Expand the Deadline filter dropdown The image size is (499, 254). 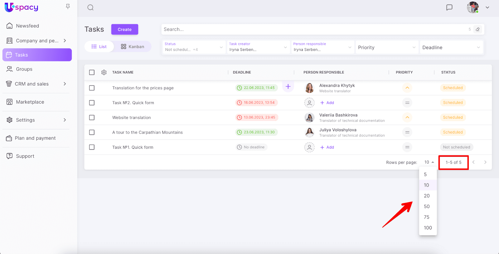click(x=451, y=48)
